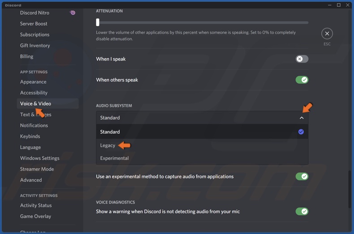The width and height of the screenshot is (354, 234).
Task: Choose Legacy from the audio subsystem list
Action: pos(108,145)
